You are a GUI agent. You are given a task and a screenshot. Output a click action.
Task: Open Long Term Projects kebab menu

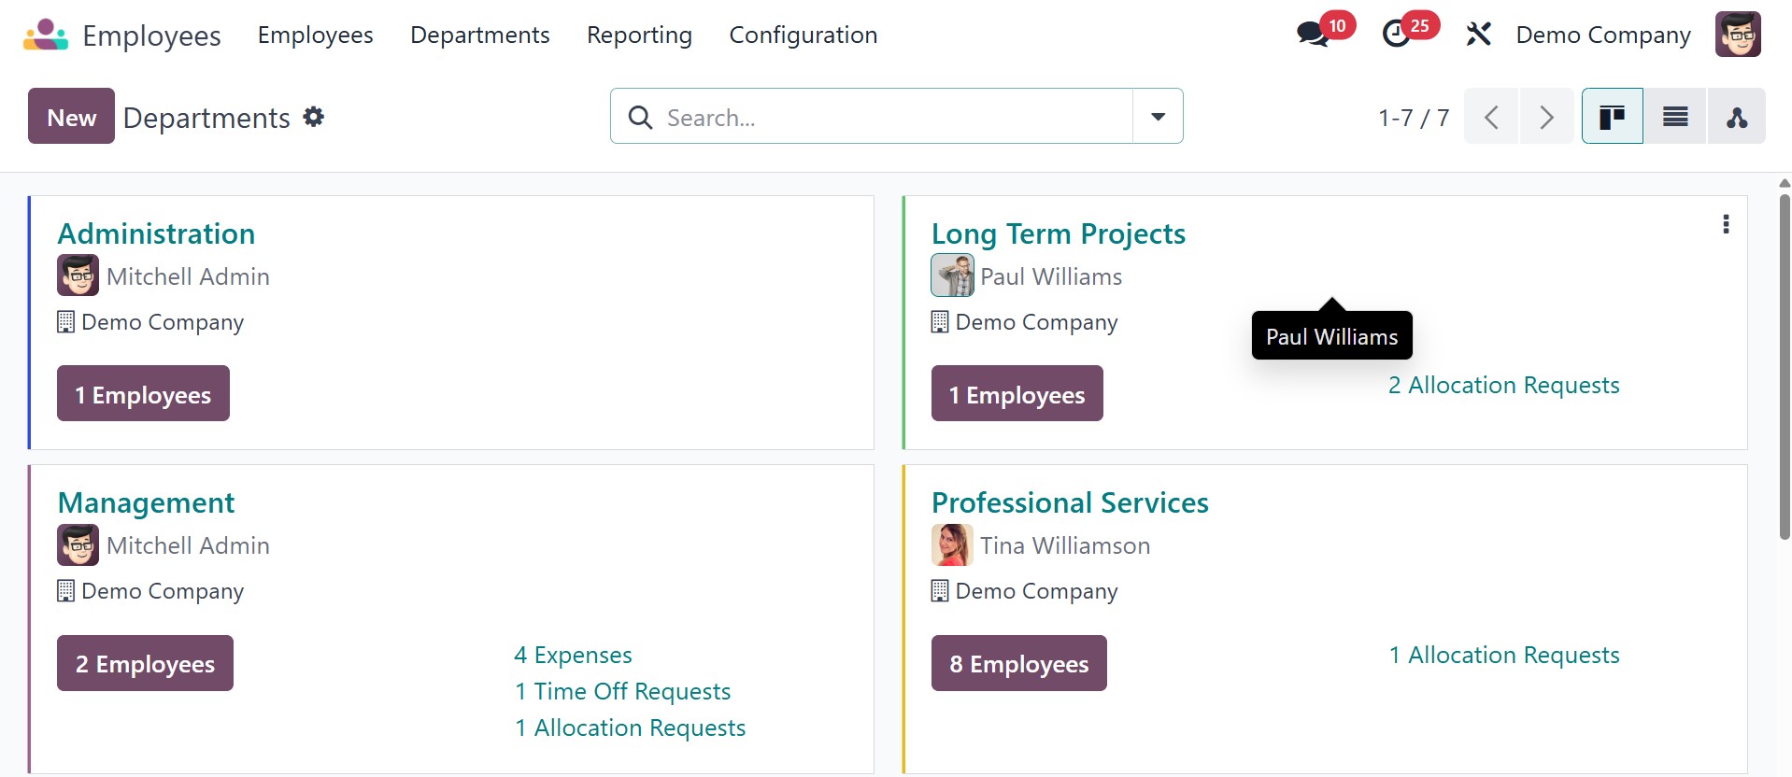pos(1726,224)
